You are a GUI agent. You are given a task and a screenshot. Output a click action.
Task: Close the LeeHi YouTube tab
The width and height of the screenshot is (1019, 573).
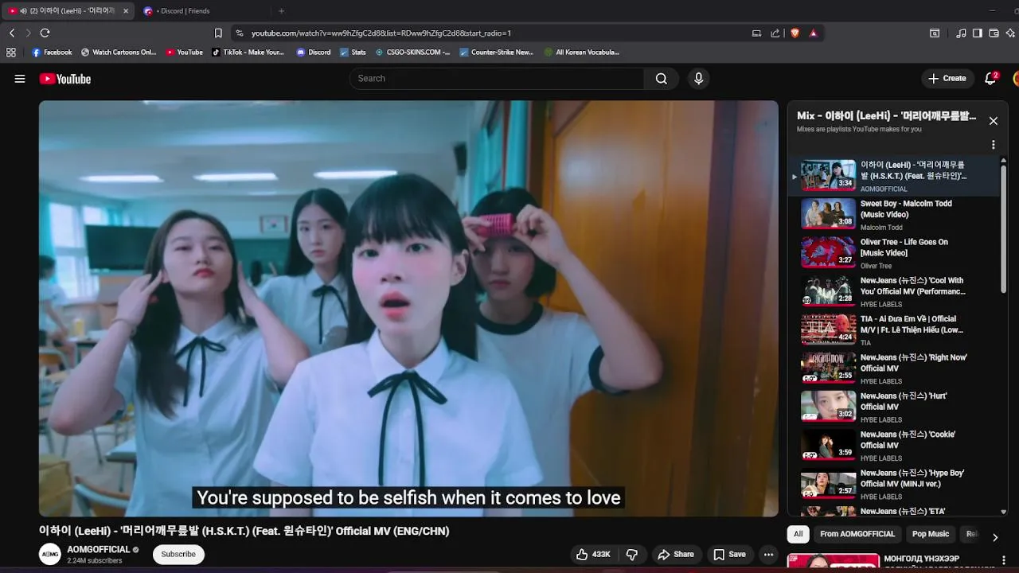pyautogui.click(x=125, y=11)
